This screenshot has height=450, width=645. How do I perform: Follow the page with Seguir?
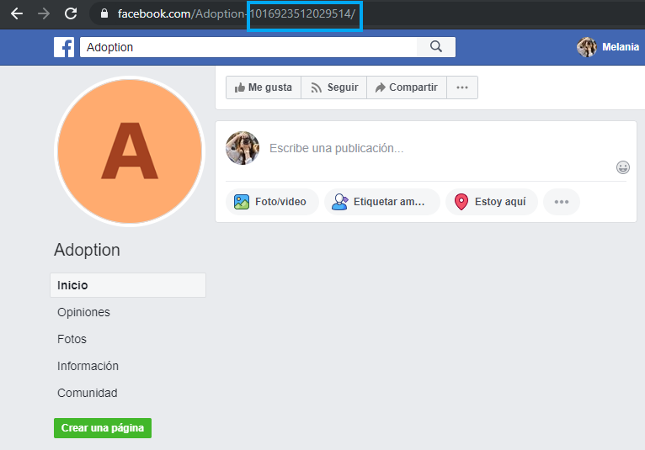click(x=334, y=87)
